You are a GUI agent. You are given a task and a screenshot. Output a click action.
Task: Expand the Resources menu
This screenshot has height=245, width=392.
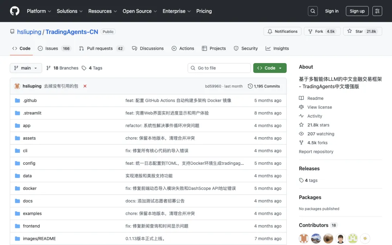point(102,11)
